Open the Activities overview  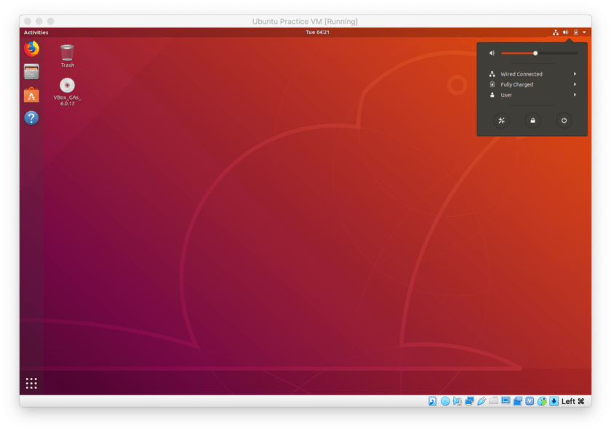click(36, 32)
